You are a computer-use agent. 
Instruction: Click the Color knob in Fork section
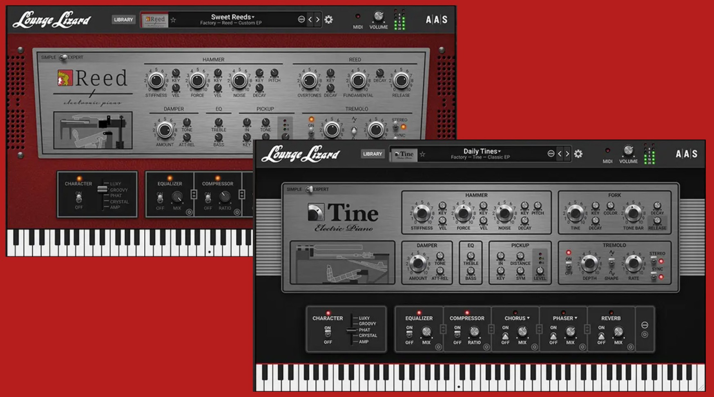point(610,206)
